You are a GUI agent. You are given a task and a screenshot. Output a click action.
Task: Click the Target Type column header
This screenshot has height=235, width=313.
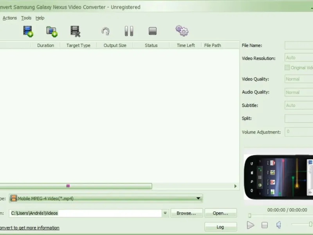78,45
